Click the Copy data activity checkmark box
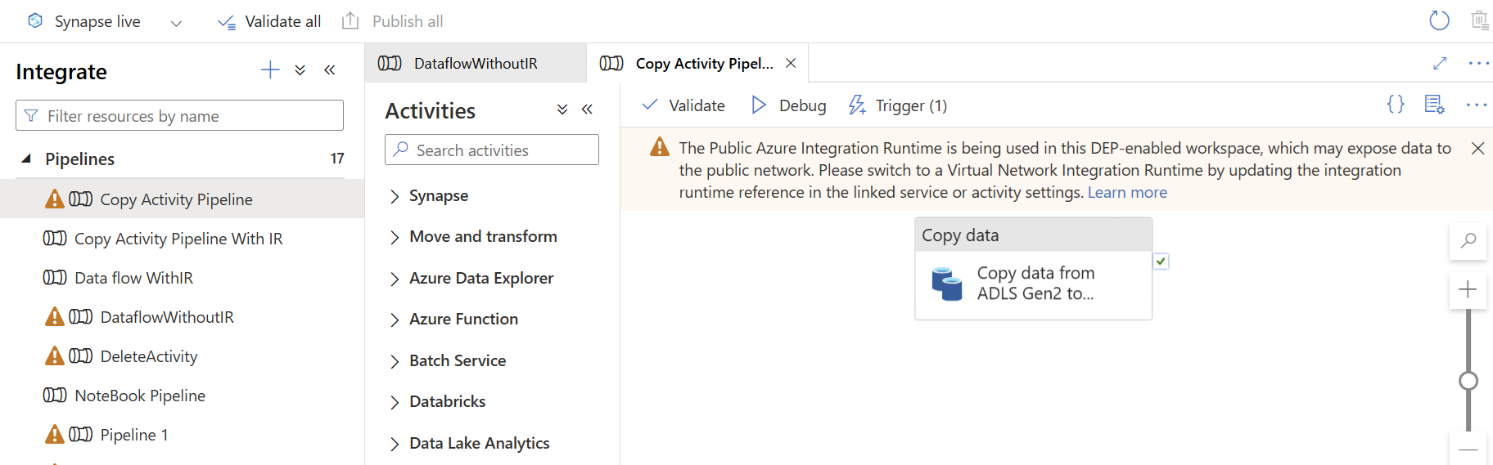This screenshot has width=1493, height=465. 1161,262
